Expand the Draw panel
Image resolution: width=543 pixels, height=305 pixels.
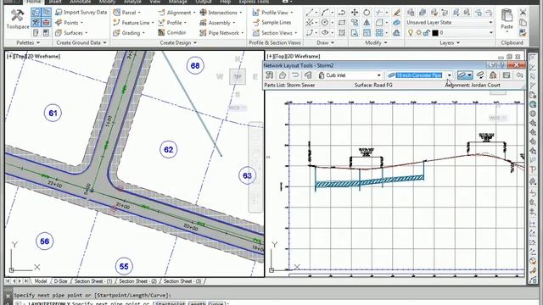(x=325, y=43)
